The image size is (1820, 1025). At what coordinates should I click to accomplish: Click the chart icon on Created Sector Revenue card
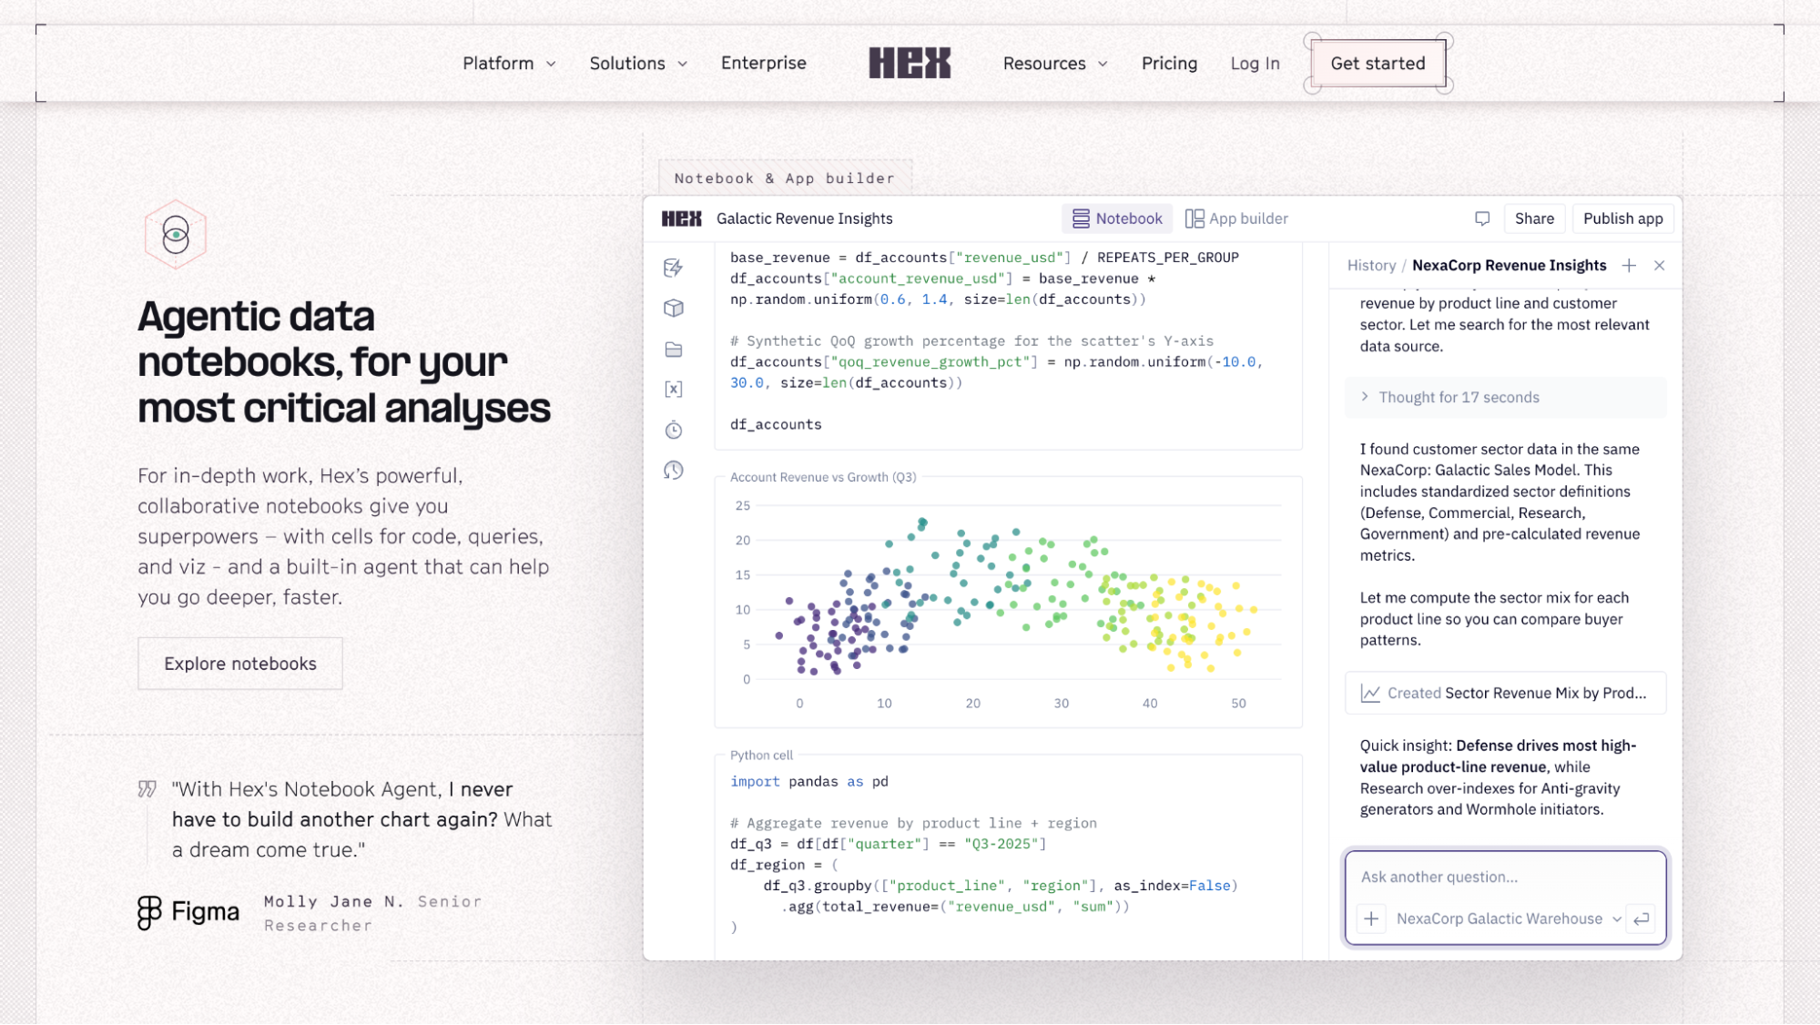coord(1370,694)
